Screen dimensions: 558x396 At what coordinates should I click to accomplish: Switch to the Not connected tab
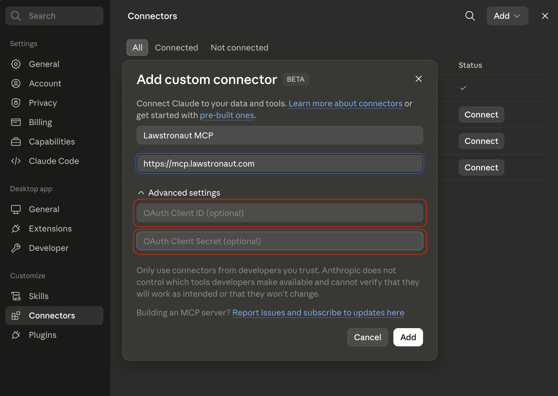point(240,48)
